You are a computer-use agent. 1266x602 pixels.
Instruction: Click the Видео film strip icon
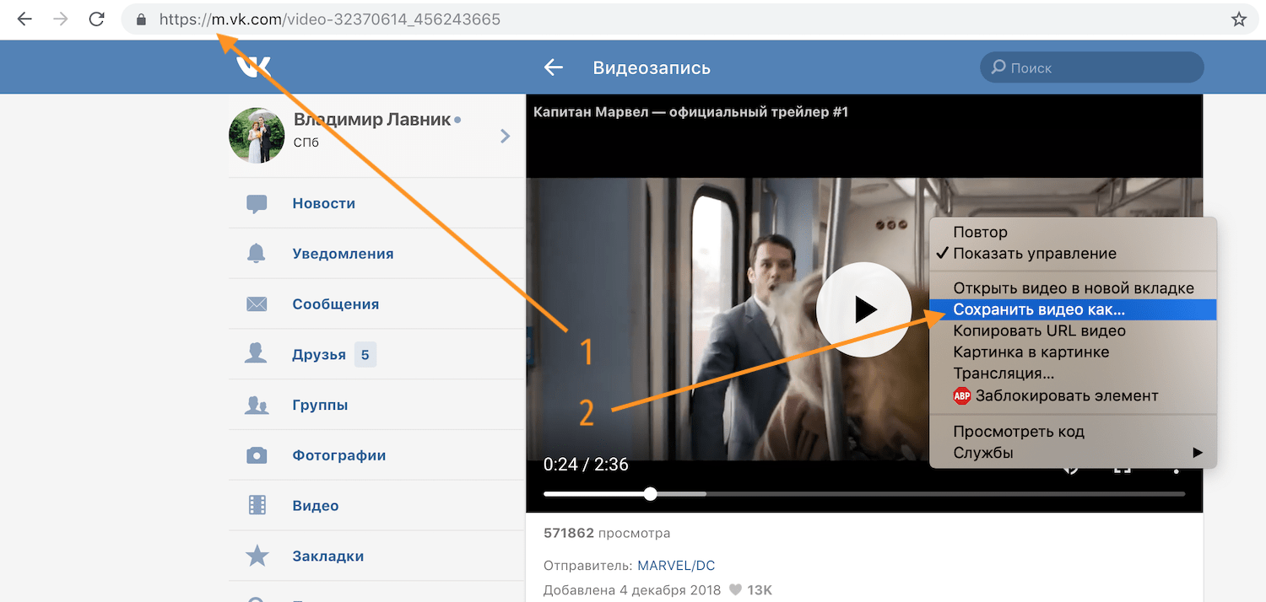pos(257,506)
